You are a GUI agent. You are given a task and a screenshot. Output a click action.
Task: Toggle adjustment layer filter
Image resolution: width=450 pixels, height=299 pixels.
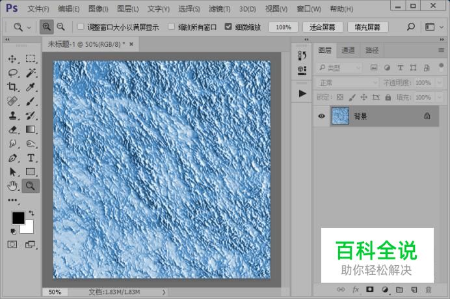coord(387,68)
